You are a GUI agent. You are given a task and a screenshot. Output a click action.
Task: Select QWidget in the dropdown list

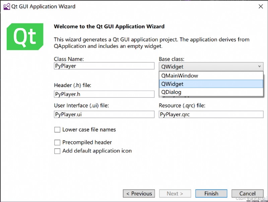point(211,84)
